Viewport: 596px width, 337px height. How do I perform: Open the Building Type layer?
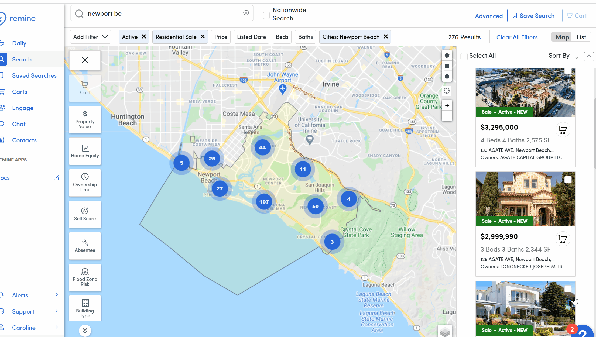point(85,308)
